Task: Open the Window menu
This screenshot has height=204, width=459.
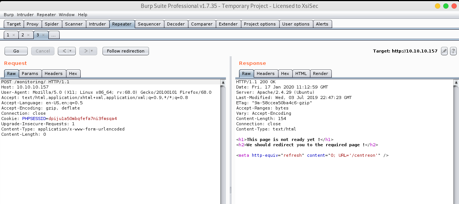Action: point(66,15)
